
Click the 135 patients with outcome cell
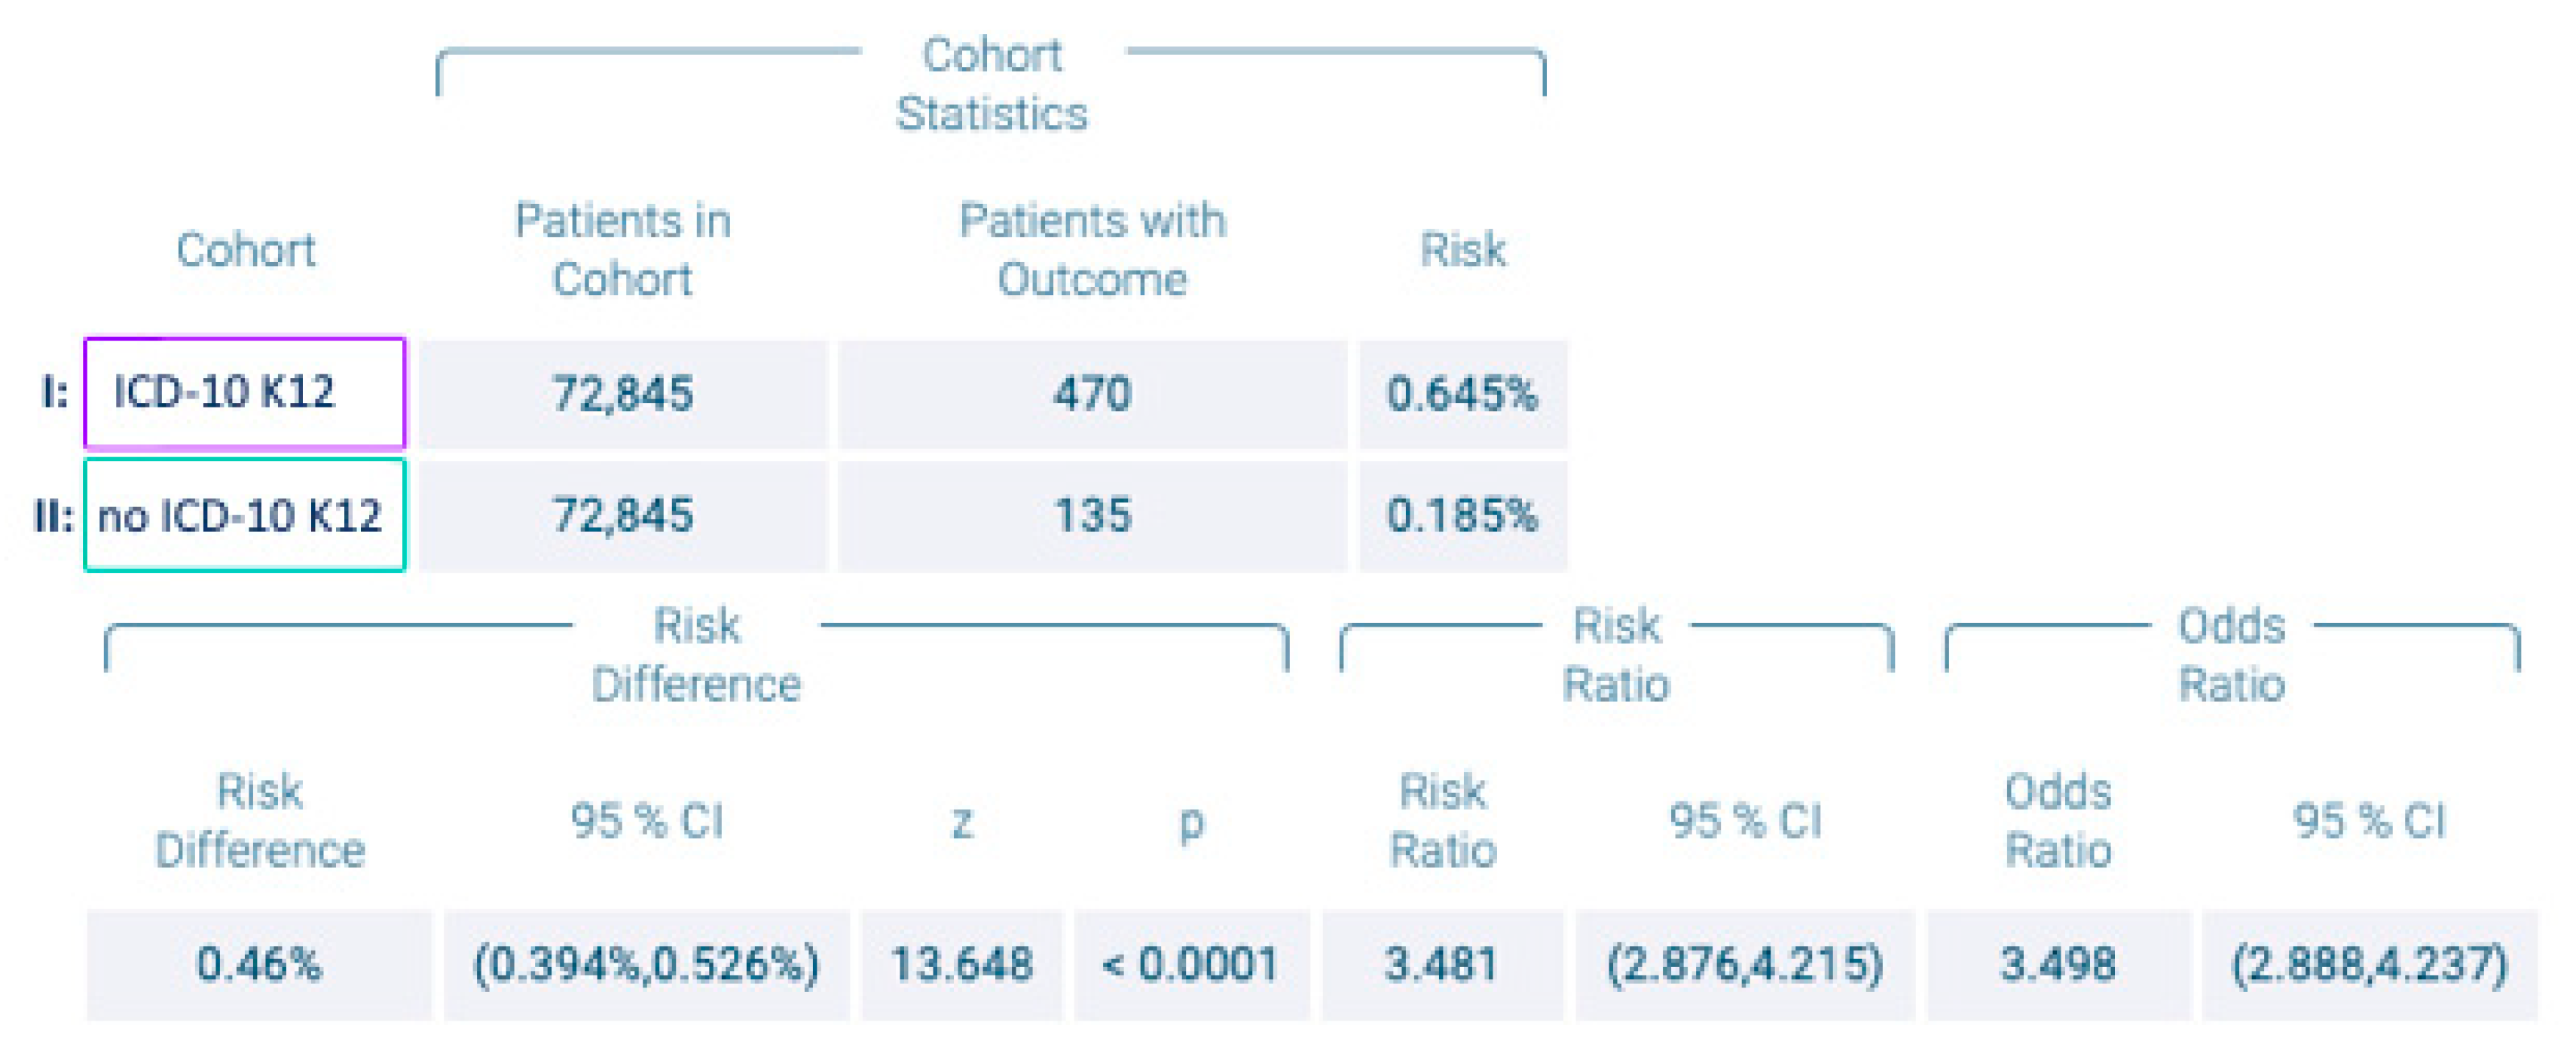pos(1092,515)
